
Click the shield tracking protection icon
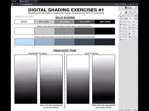[20, 4]
